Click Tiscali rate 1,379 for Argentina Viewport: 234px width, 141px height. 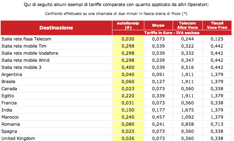pyautogui.click(x=217, y=75)
